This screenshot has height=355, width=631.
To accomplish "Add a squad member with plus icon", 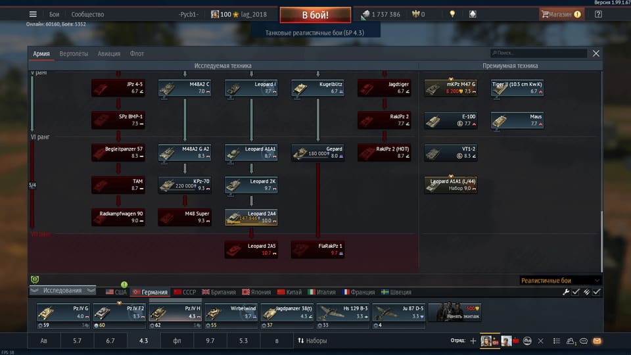I will tap(473, 341).
